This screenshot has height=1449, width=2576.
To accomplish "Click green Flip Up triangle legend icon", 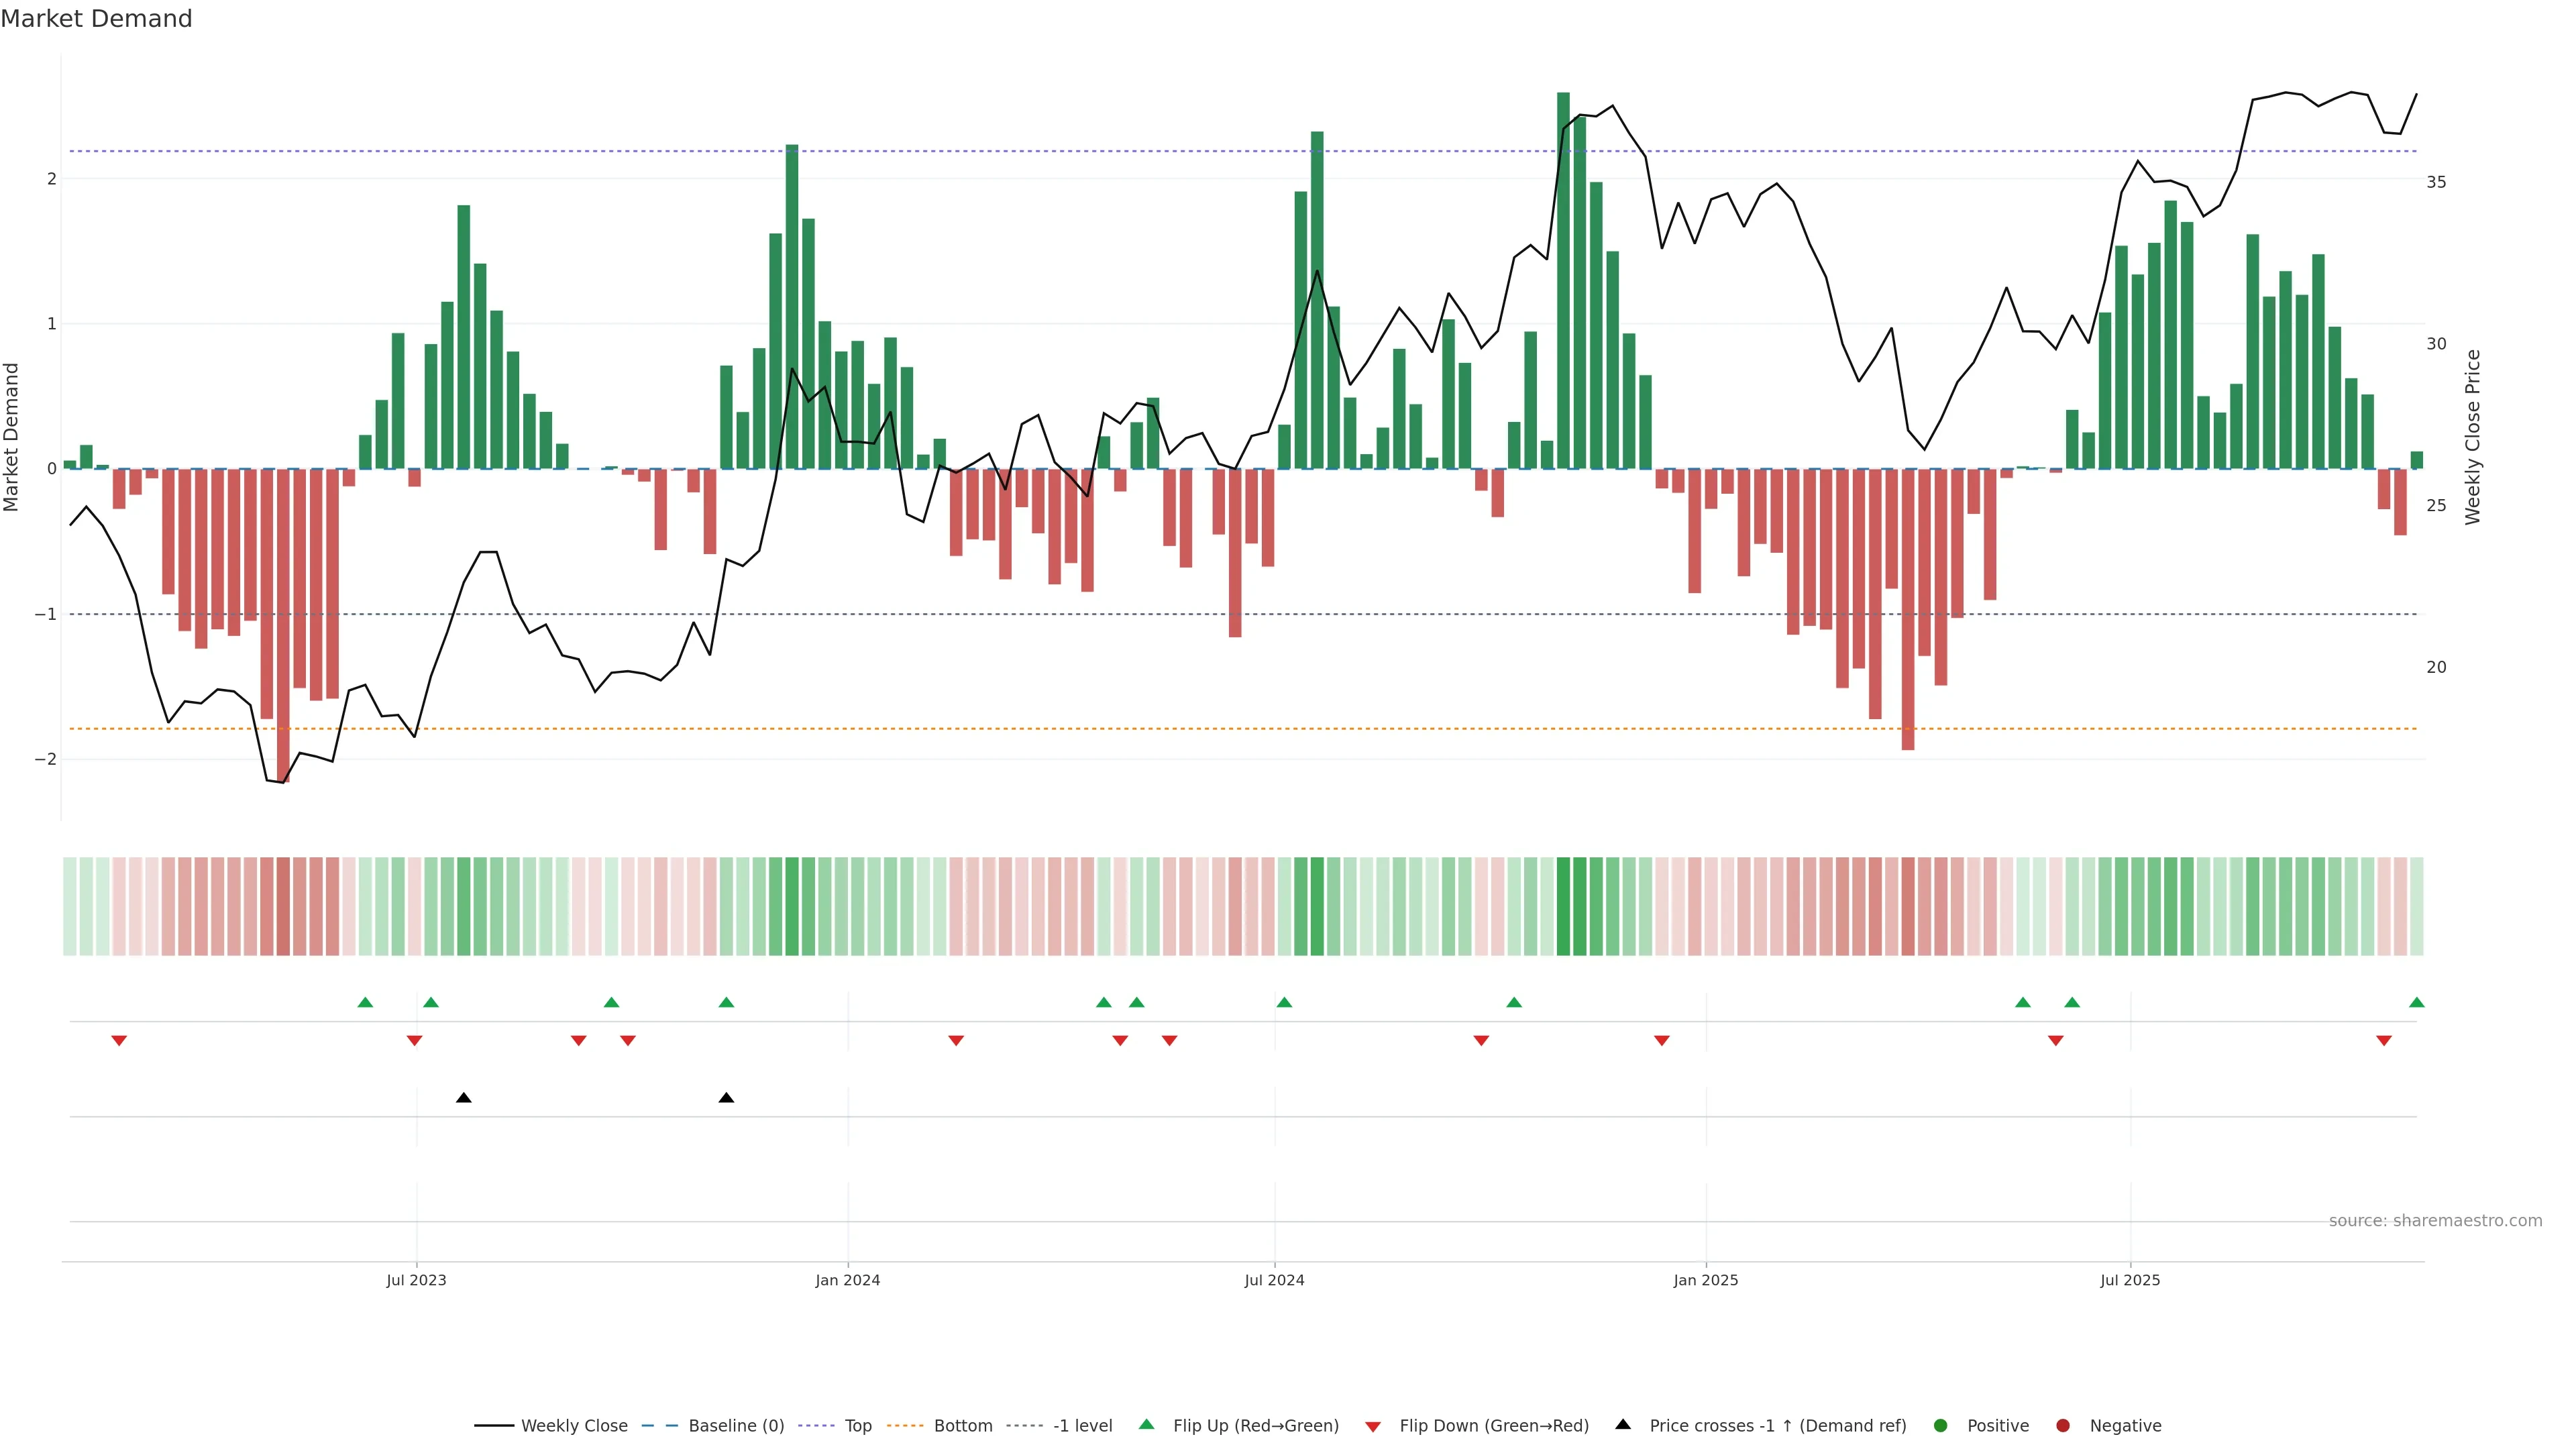I will [x=1146, y=1424].
